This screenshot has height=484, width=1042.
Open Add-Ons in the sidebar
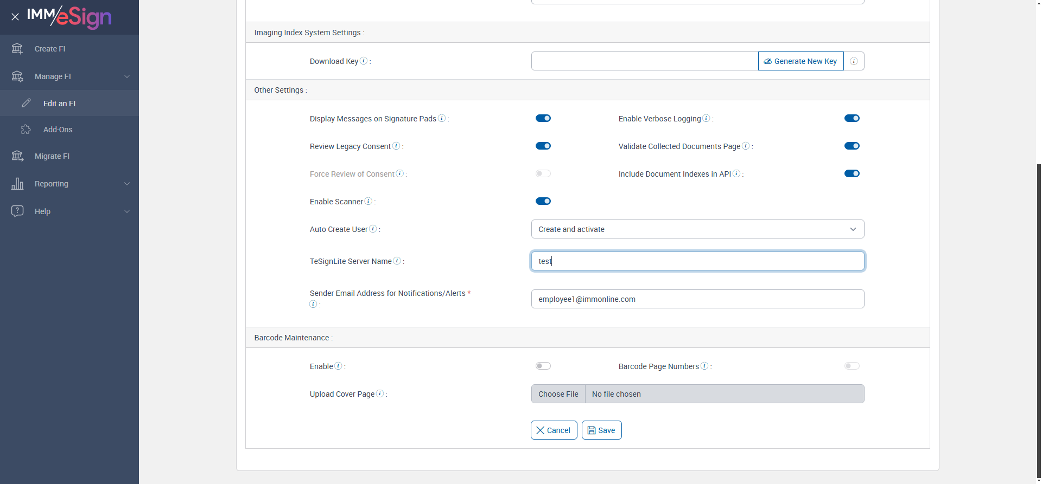pos(58,130)
